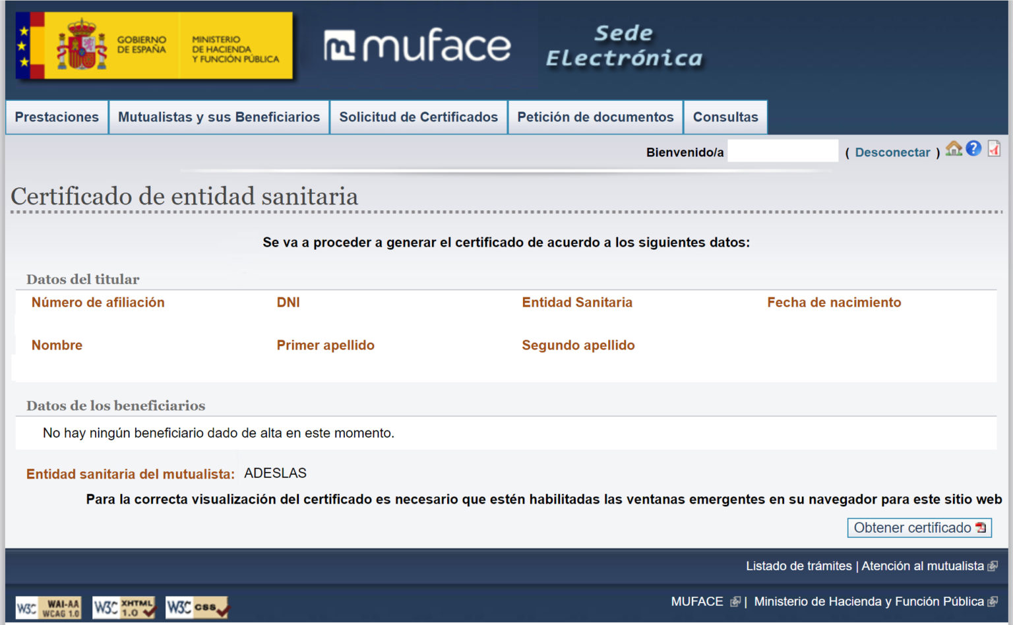This screenshot has width=1013, height=625.
Task: Select the Solicitud de Certificados tab
Action: (x=417, y=117)
